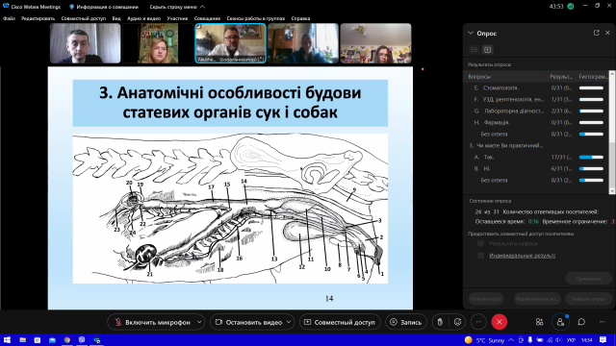Select the host (соорганизатор) video thumbnail

[x=231, y=43]
